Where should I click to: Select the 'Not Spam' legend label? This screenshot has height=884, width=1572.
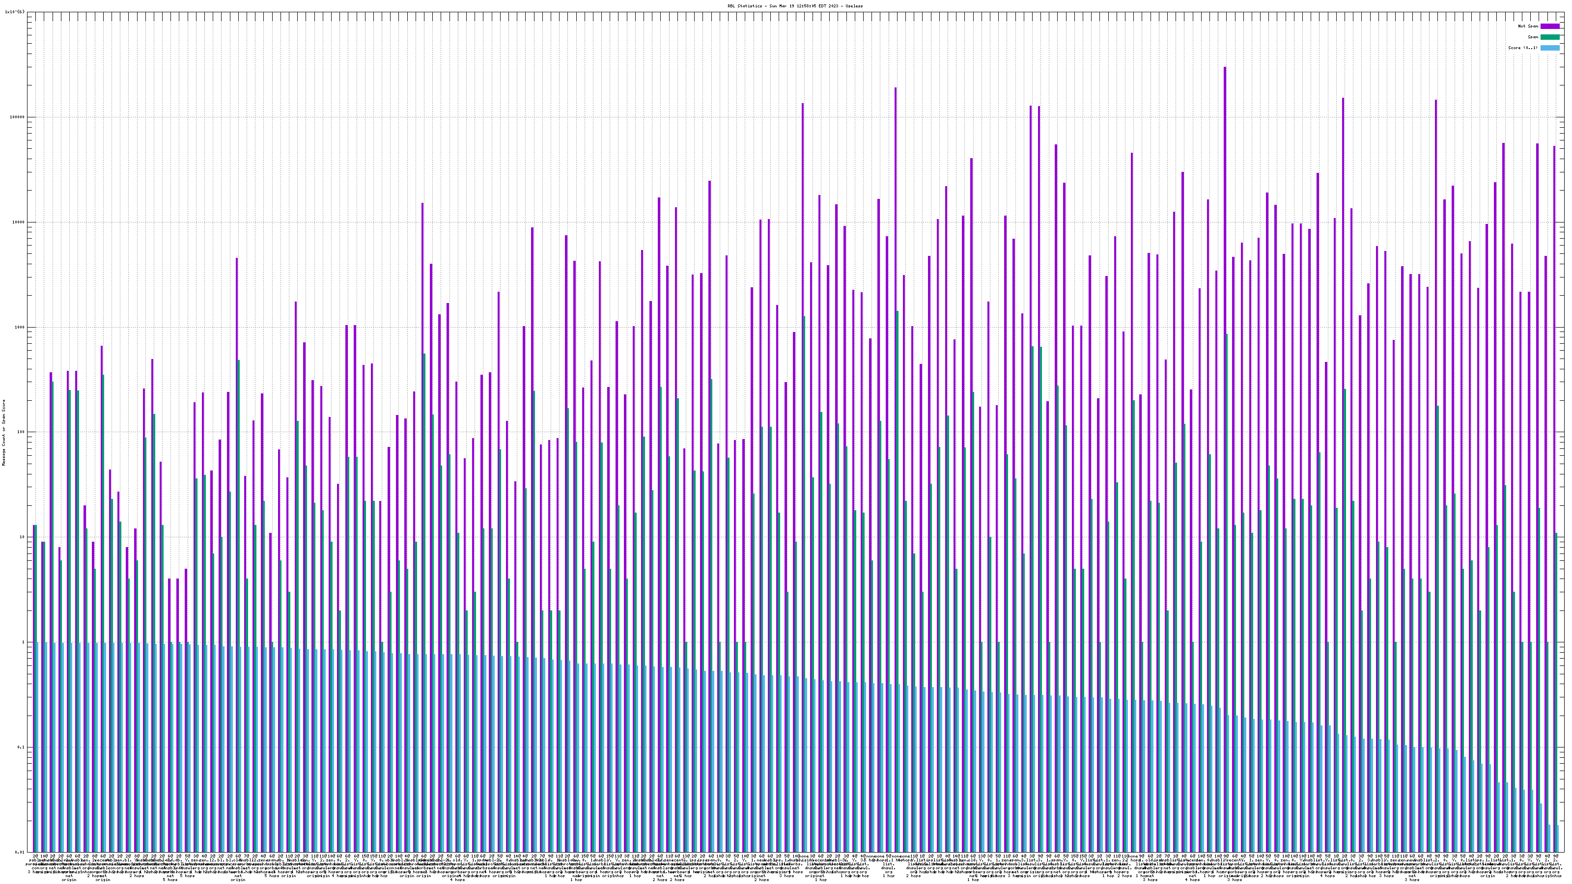[1528, 26]
